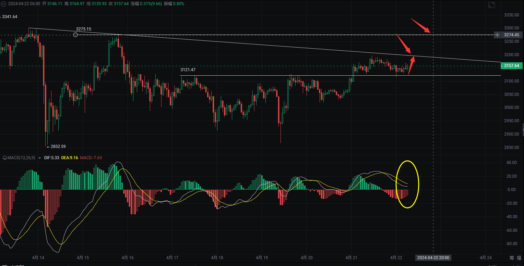Click the 4月 24 date axis label

point(486,258)
